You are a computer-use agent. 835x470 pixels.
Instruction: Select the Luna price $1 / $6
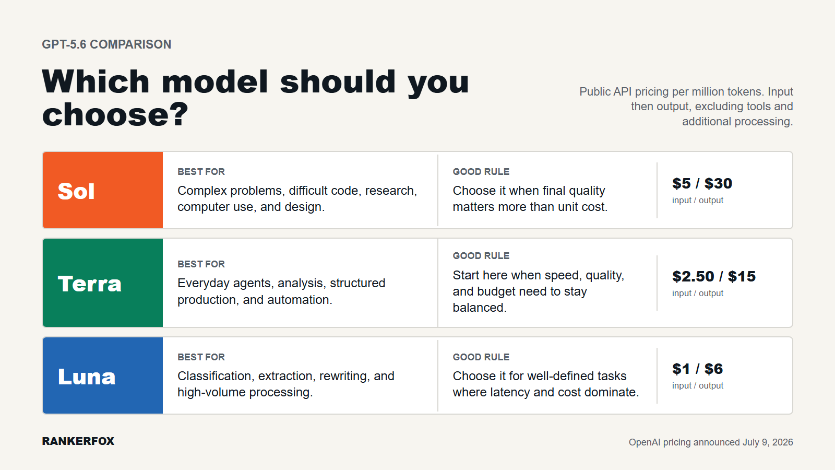(697, 369)
